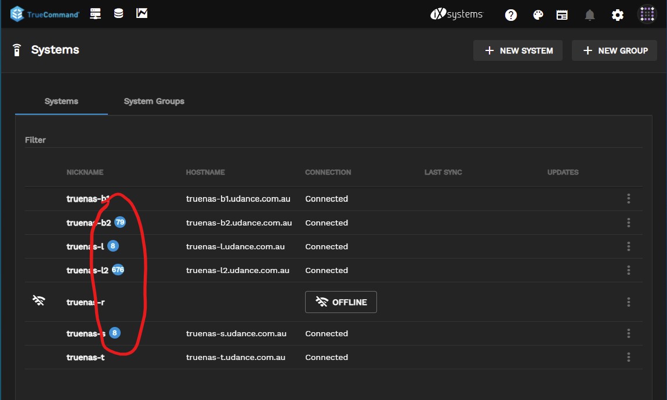
Task: Open options menu for truenas-t row
Action: (x=629, y=357)
